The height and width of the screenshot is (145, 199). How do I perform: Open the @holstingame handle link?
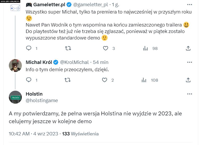click(x=42, y=100)
